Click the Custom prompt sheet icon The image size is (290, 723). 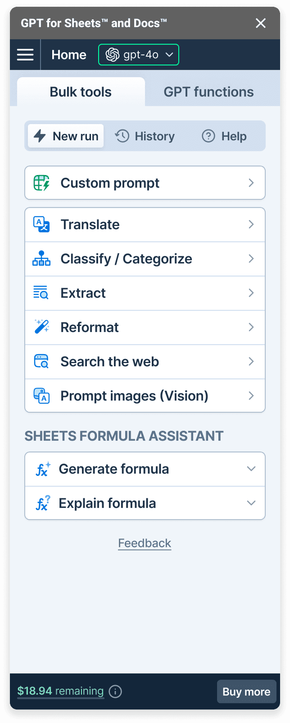click(x=41, y=183)
